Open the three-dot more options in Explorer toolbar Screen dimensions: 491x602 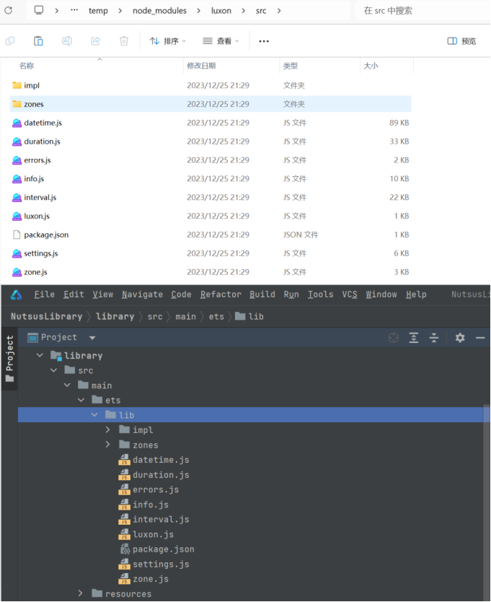pyautogui.click(x=264, y=41)
